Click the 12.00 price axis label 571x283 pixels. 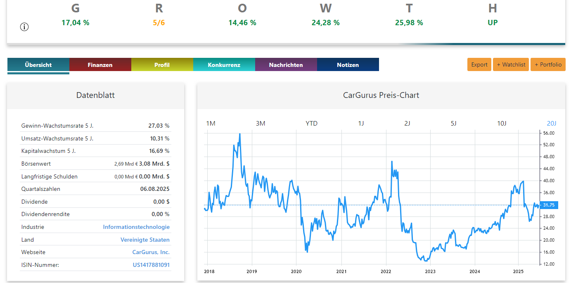[x=549, y=264]
